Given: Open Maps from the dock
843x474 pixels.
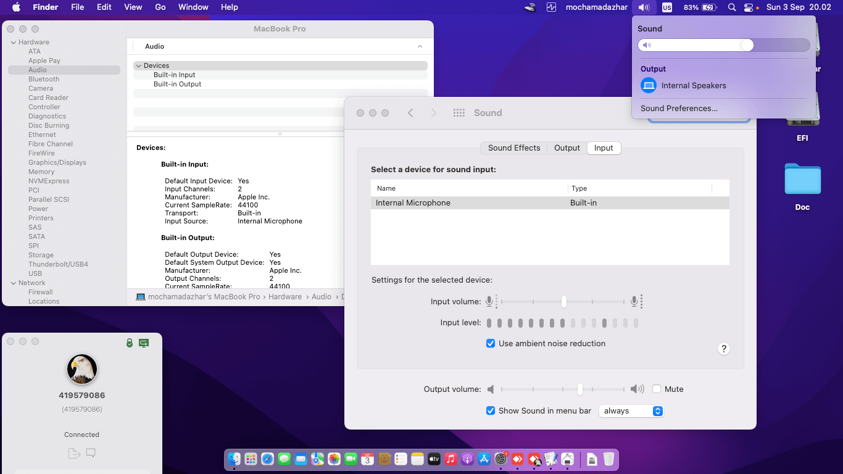Looking at the screenshot, I should [317, 459].
